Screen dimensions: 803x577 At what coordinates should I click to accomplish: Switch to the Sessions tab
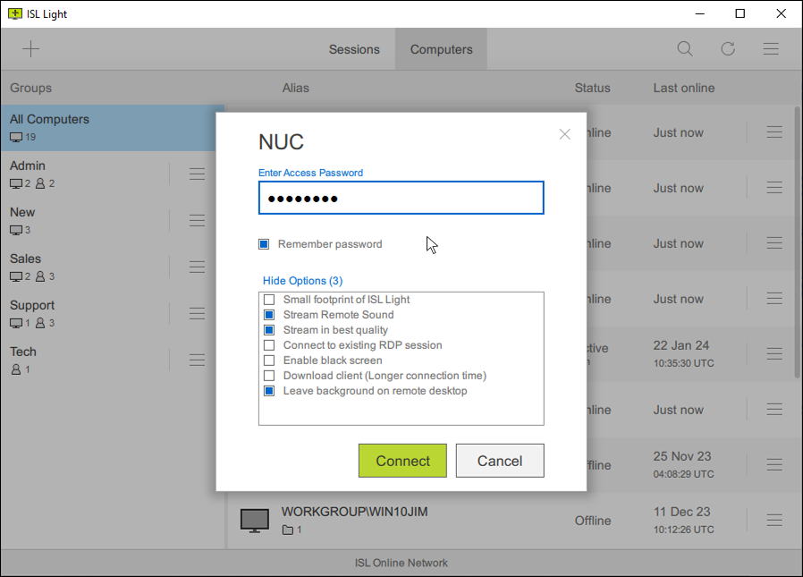click(354, 49)
